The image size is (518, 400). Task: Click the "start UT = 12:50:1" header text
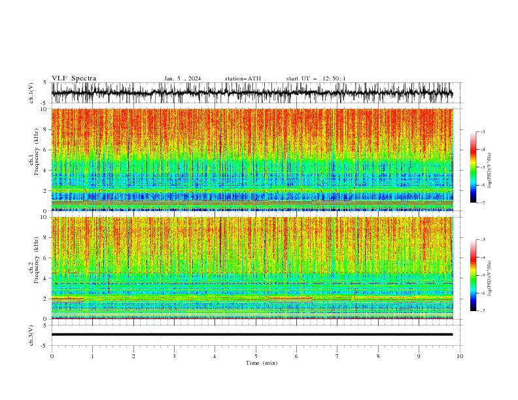pyautogui.click(x=316, y=78)
